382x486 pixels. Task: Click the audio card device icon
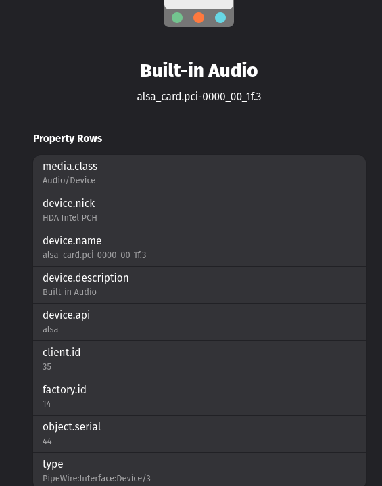click(199, 14)
